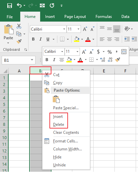Viewport: 138px width, 172px height.
Task: Click ribbon Middle Align icon
Action: (109, 29)
